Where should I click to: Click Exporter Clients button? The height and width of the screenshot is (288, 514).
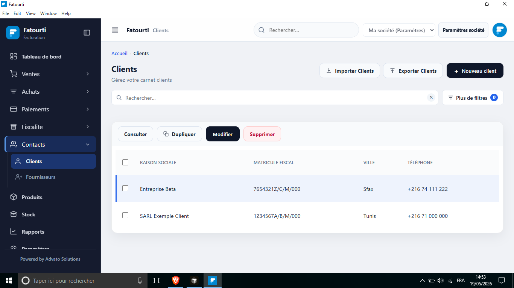[x=413, y=70]
